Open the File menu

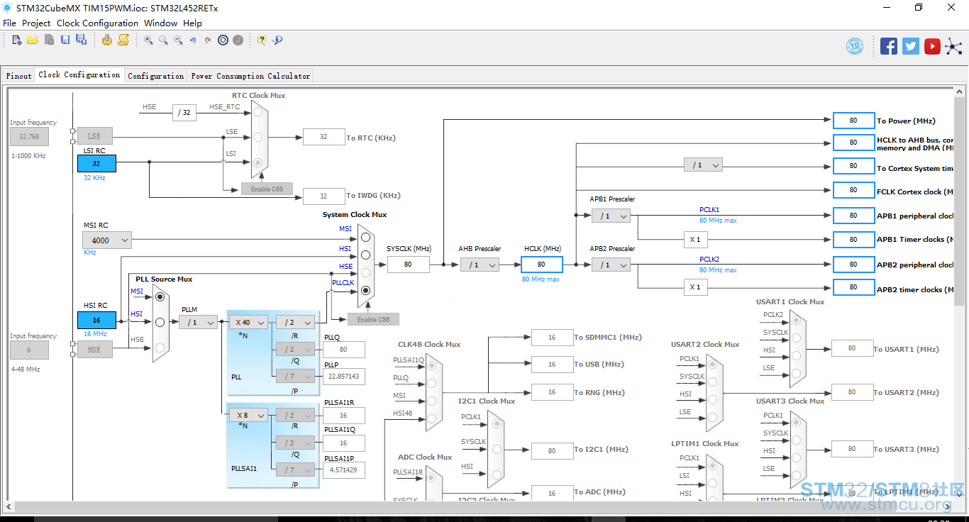pyautogui.click(x=9, y=23)
